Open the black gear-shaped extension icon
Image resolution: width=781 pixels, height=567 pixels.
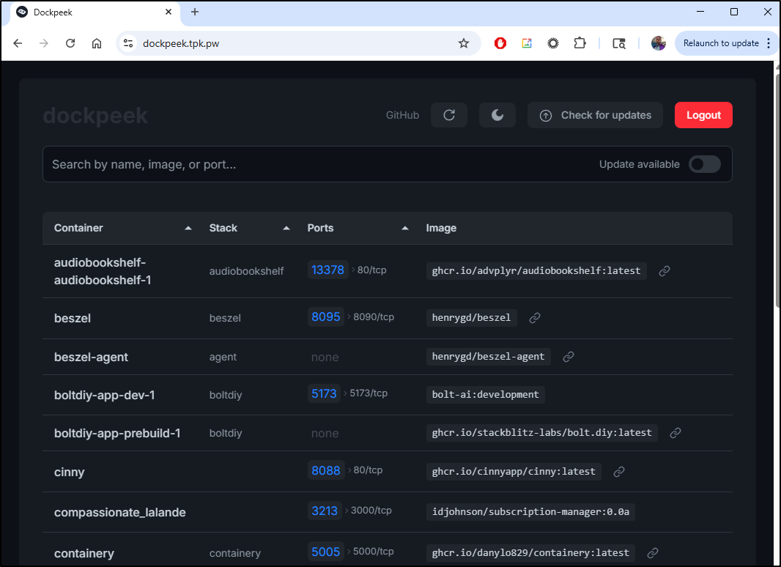pyautogui.click(x=553, y=43)
